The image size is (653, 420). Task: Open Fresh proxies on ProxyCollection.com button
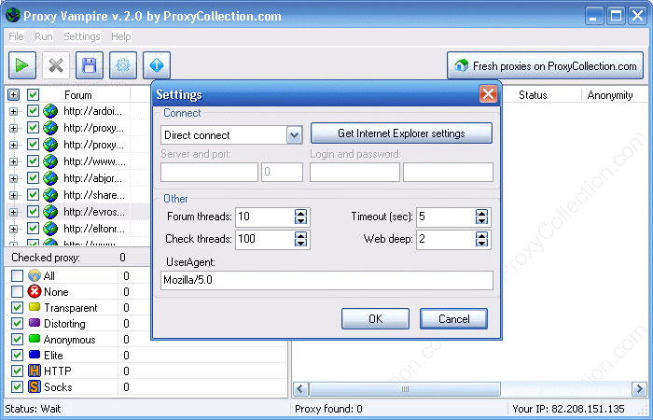pos(545,65)
